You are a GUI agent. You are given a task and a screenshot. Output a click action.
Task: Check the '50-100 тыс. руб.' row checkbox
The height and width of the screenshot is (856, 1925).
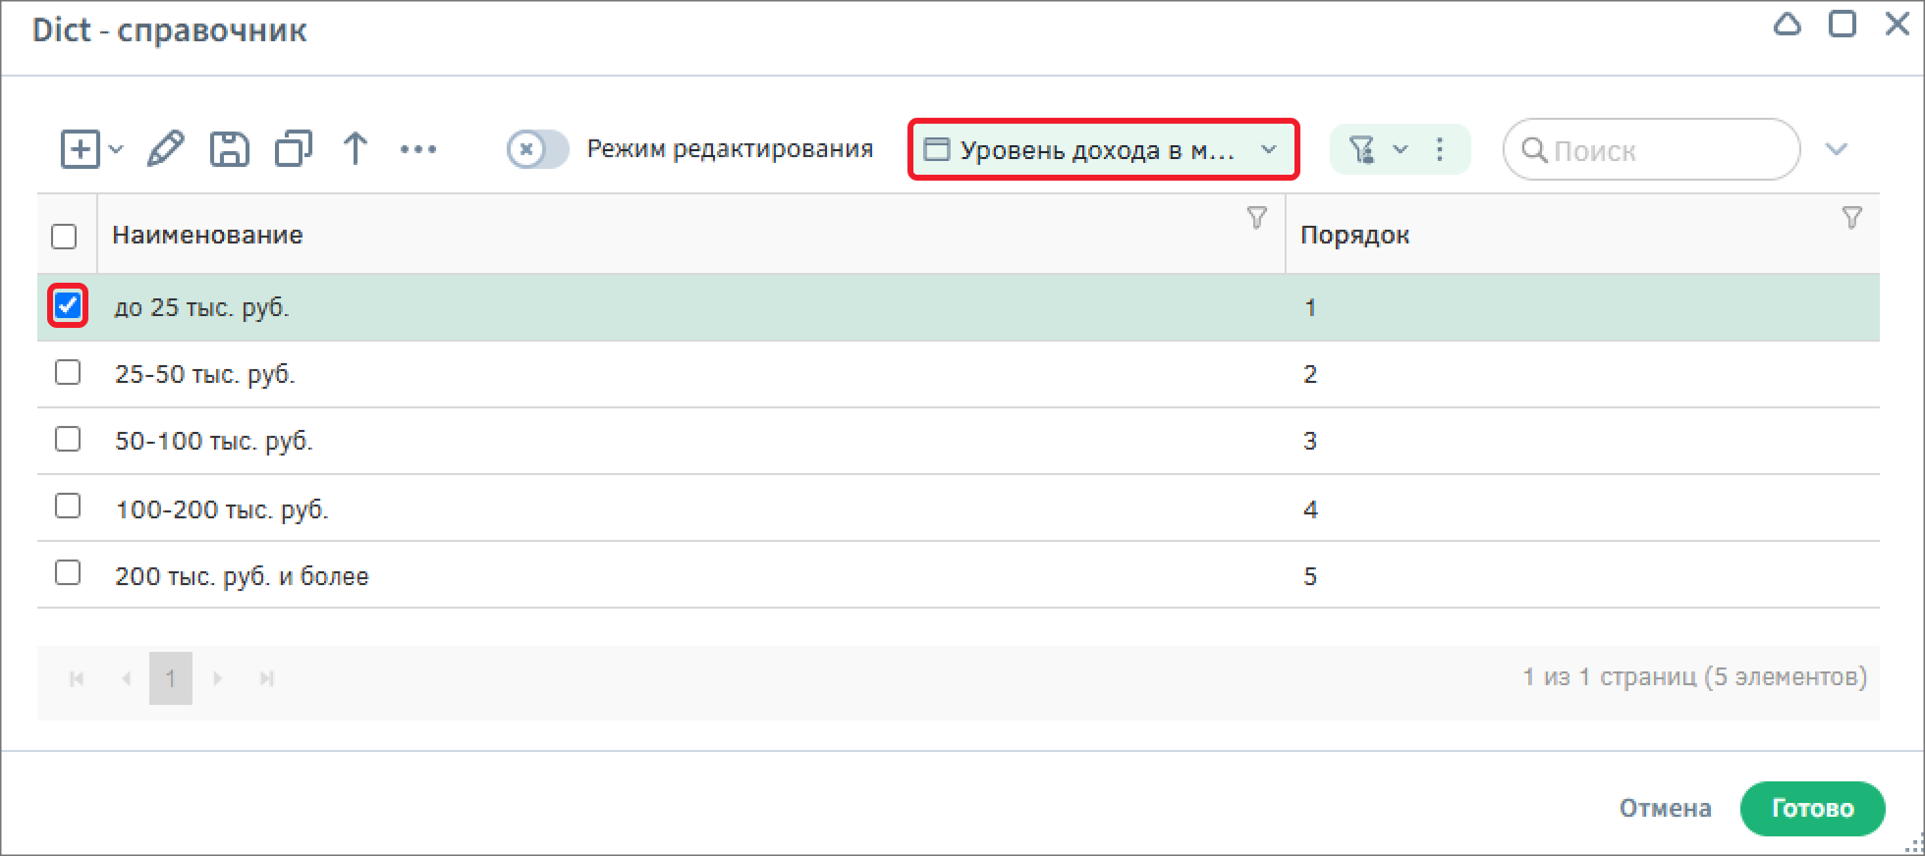(68, 439)
